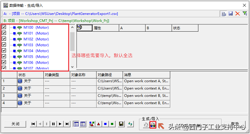Click the 帮助 button
250x134 pixels.
coord(235,124)
